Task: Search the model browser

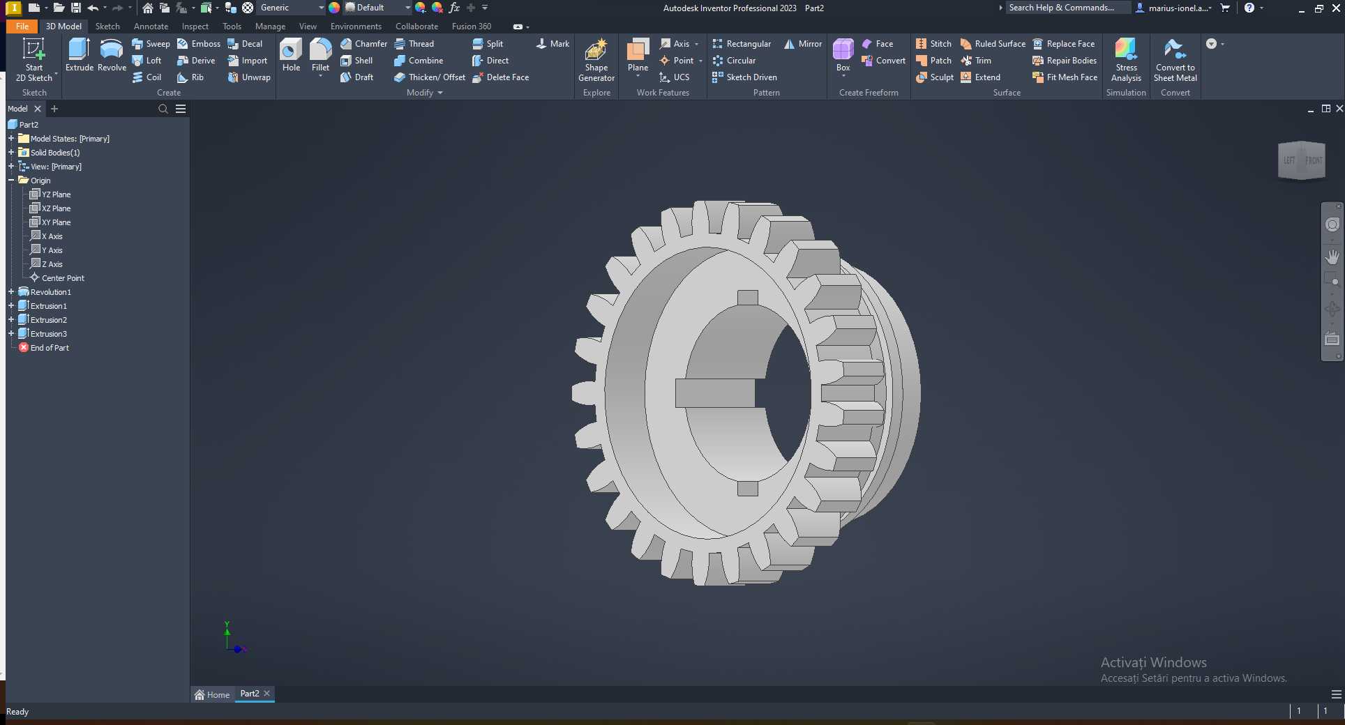Action: (x=163, y=109)
